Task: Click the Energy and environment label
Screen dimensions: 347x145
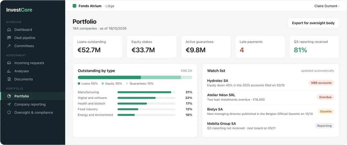Action: (x=95, y=115)
